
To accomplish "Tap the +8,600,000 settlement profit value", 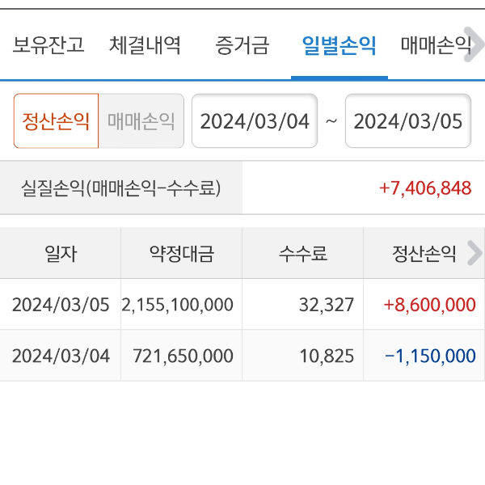I will [429, 305].
